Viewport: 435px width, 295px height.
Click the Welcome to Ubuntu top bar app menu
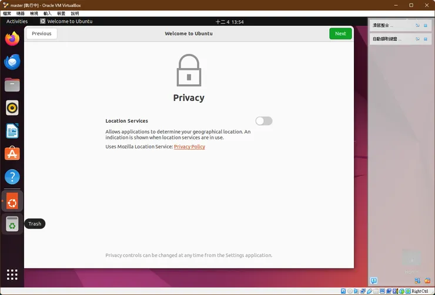pyautogui.click(x=66, y=21)
